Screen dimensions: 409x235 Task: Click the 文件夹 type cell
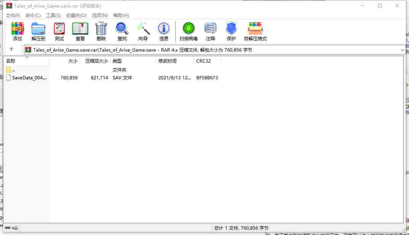point(119,69)
